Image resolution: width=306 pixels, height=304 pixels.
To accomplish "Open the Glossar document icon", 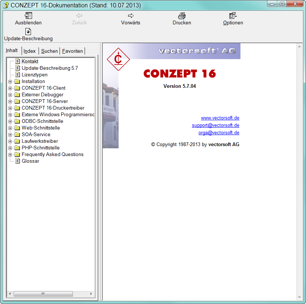I will [x=17, y=161].
